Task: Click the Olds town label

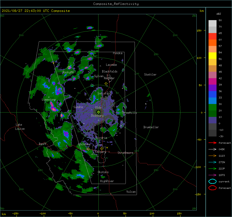Action: click(x=98, y=108)
